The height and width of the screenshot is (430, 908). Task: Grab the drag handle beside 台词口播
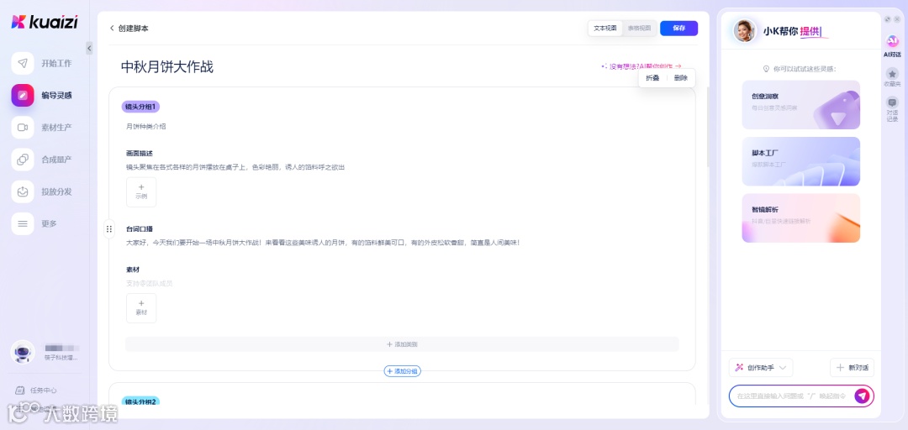(108, 229)
